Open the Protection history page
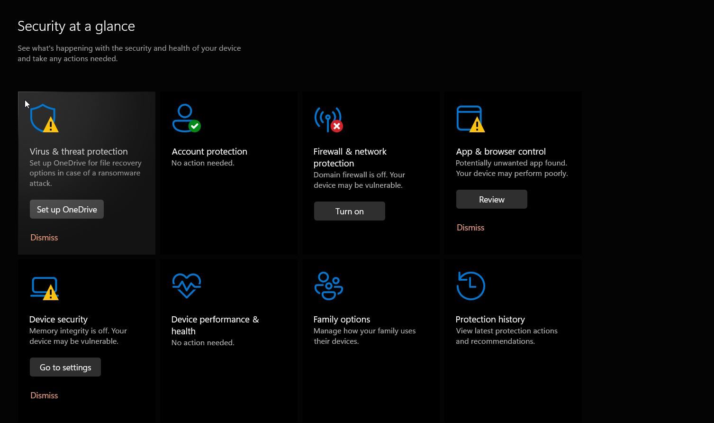The height and width of the screenshot is (423, 714). [490, 319]
